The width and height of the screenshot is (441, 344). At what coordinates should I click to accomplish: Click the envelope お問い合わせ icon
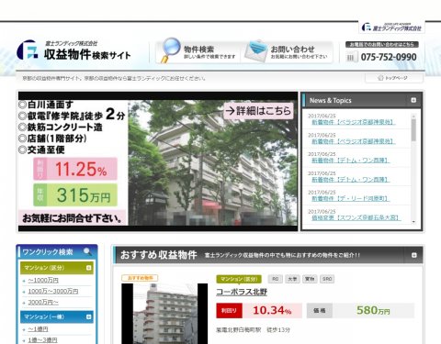pyautogui.click(x=256, y=50)
